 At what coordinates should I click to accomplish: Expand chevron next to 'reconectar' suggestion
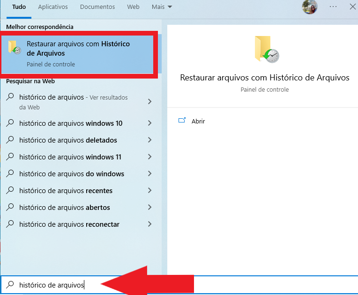point(150,224)
